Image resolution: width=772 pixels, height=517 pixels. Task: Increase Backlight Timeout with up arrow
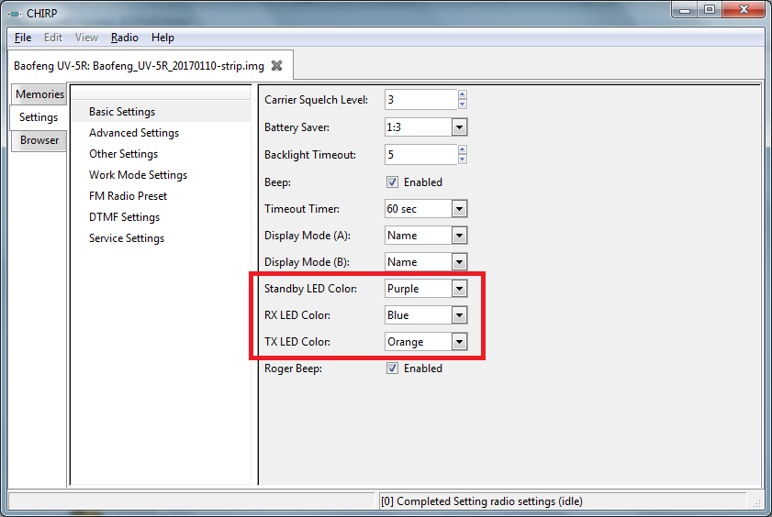tap(462, 149)
